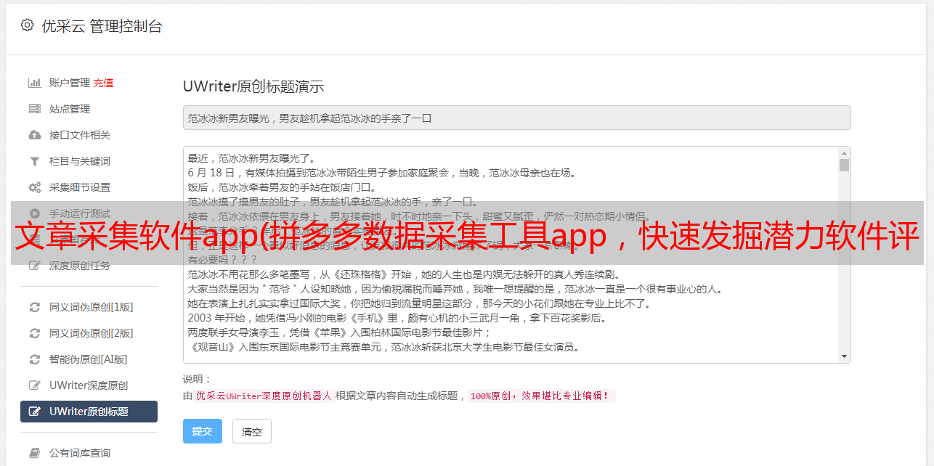
Task: Click the blue 提交 button
Action: 202,431
